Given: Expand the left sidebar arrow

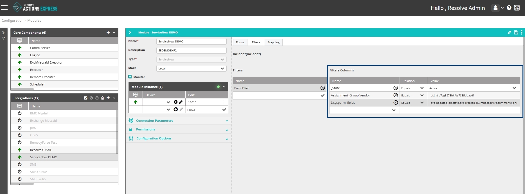Looking at the screenshot, I should (x=3, y=33).
